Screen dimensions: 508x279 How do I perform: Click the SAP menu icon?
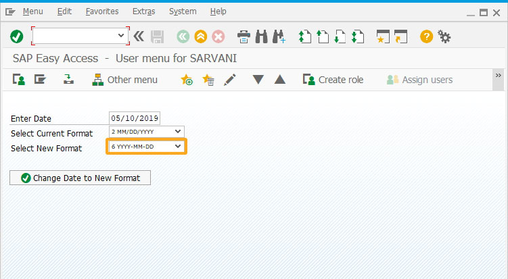point(40,79)
